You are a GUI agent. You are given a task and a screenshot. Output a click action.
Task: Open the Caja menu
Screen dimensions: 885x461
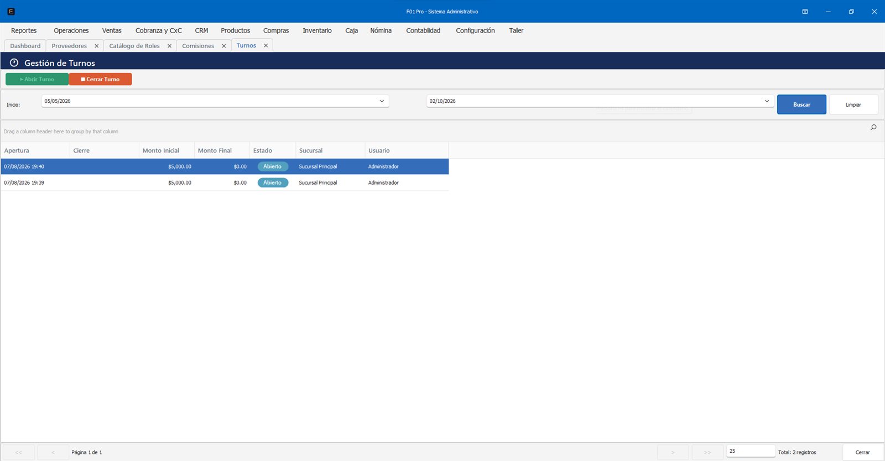[x=351, y=30]
